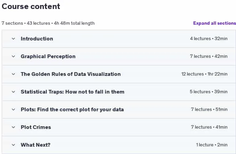The width and height of the screenshot is (236, 154).
Task: Select The Golden Rules of Data Visualization
Action: [71, 74]
